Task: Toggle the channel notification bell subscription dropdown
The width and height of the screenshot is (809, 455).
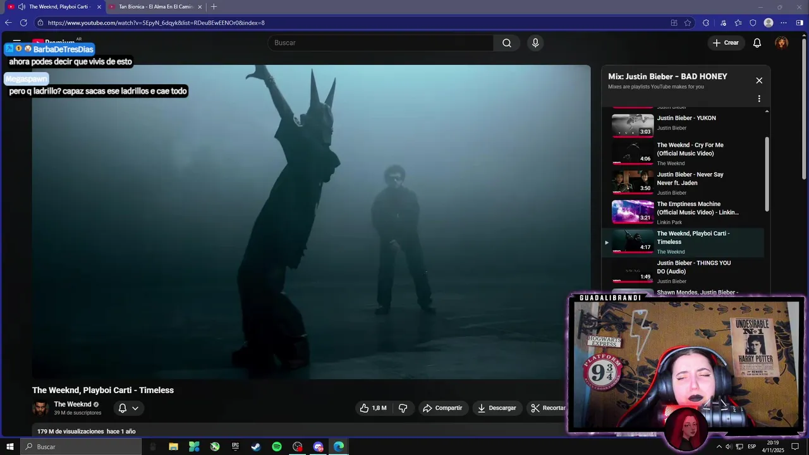Action: (128, 408)
